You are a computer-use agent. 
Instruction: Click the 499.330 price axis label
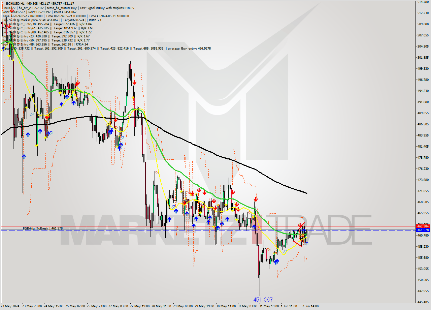coord(423,69)
